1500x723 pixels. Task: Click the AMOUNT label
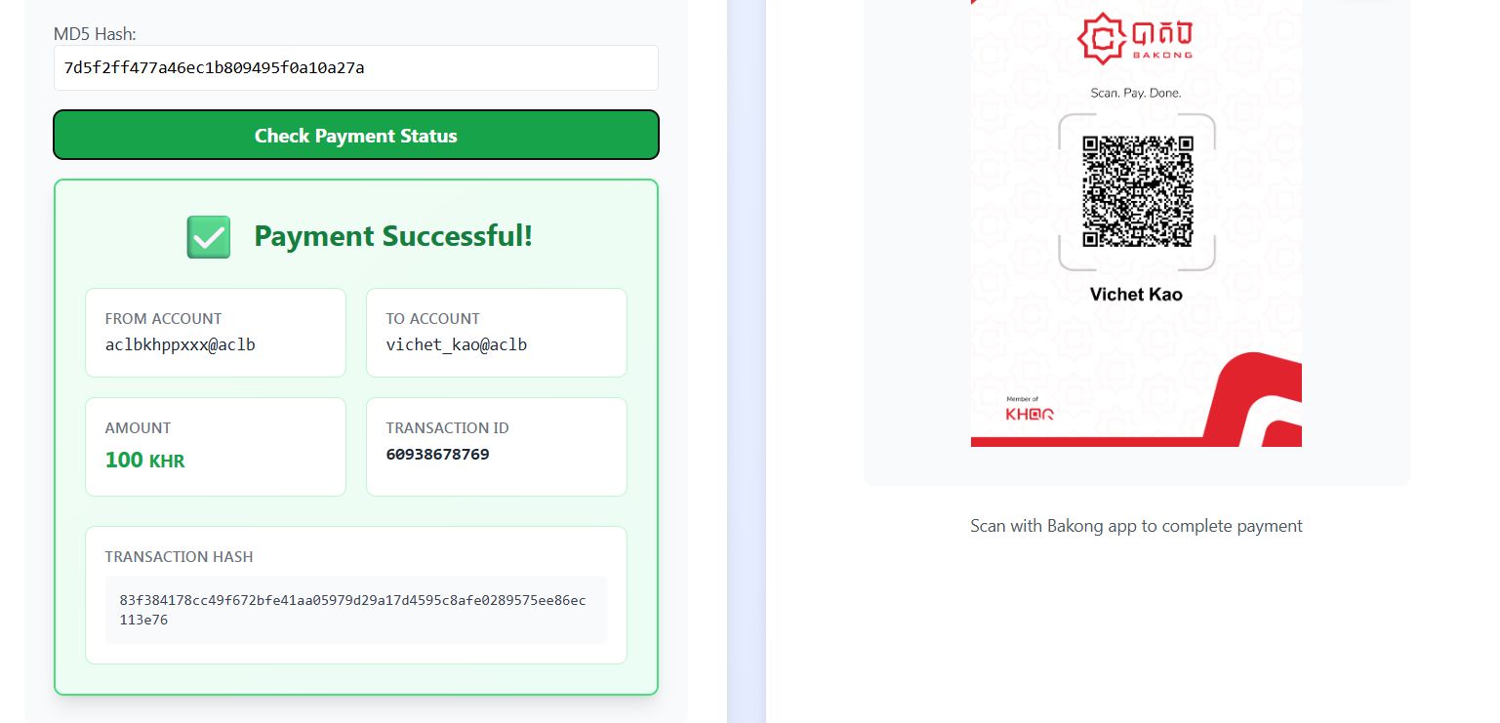pyautogui.click(x=138, y=427)
